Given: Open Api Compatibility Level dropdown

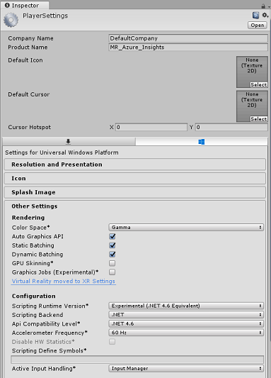Looking at the screenshot, I should (x=186, y=324).
